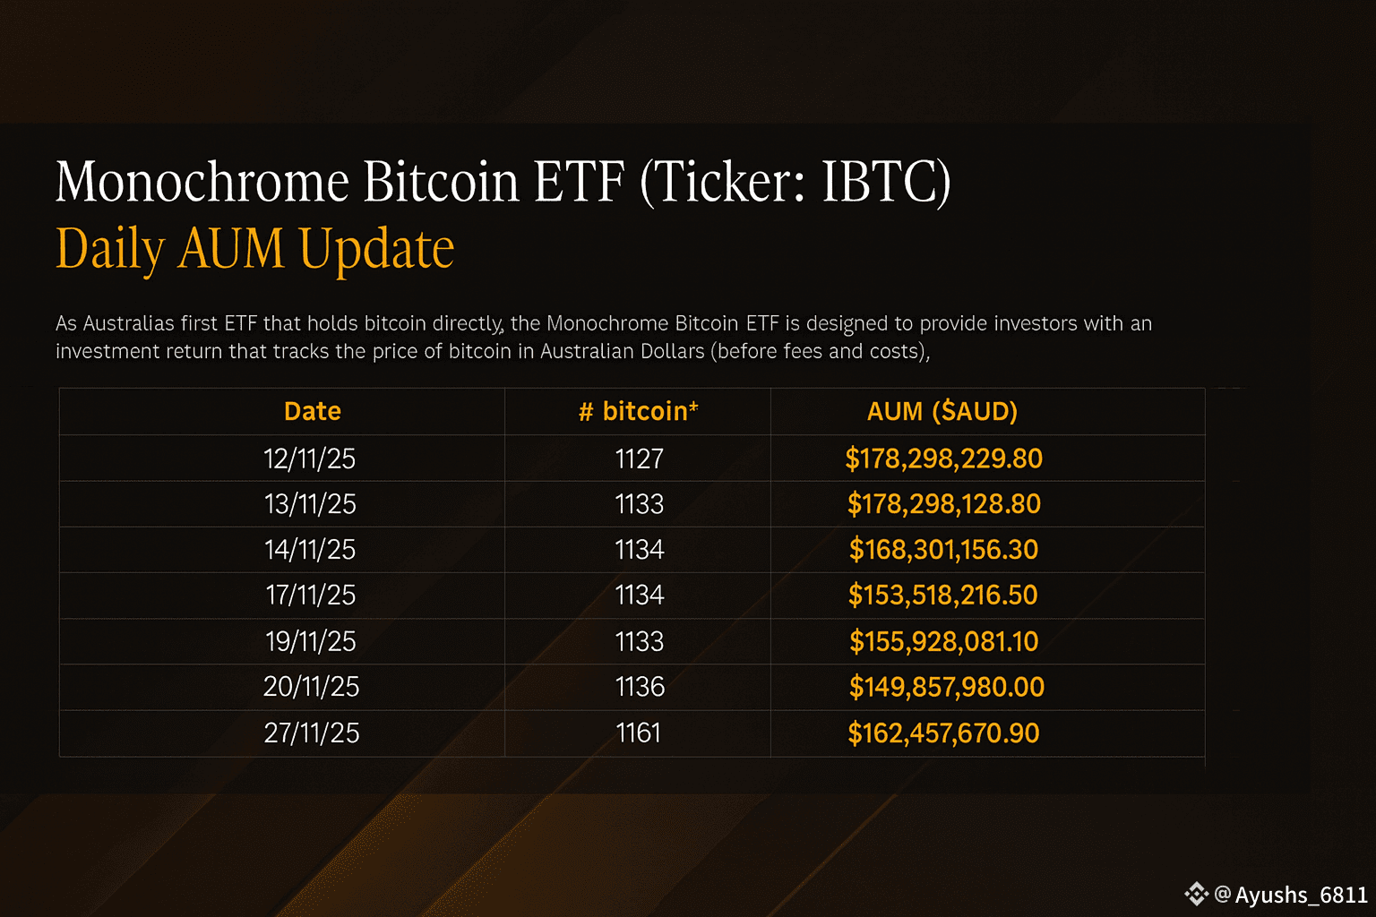Click the $168,301,156.30 AUM value
The height and width of the screenshot is (917, 1376).
coord(944,549)
